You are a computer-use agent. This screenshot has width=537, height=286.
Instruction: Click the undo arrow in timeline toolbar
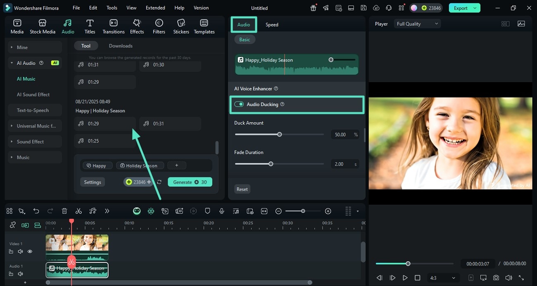coord(36,211)
